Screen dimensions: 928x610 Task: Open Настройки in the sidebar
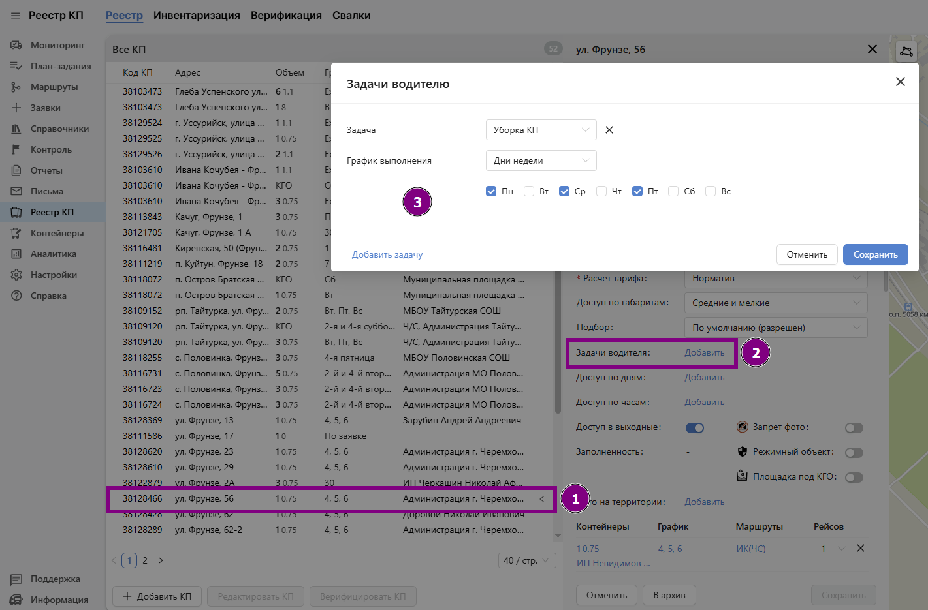pos(54,275)
